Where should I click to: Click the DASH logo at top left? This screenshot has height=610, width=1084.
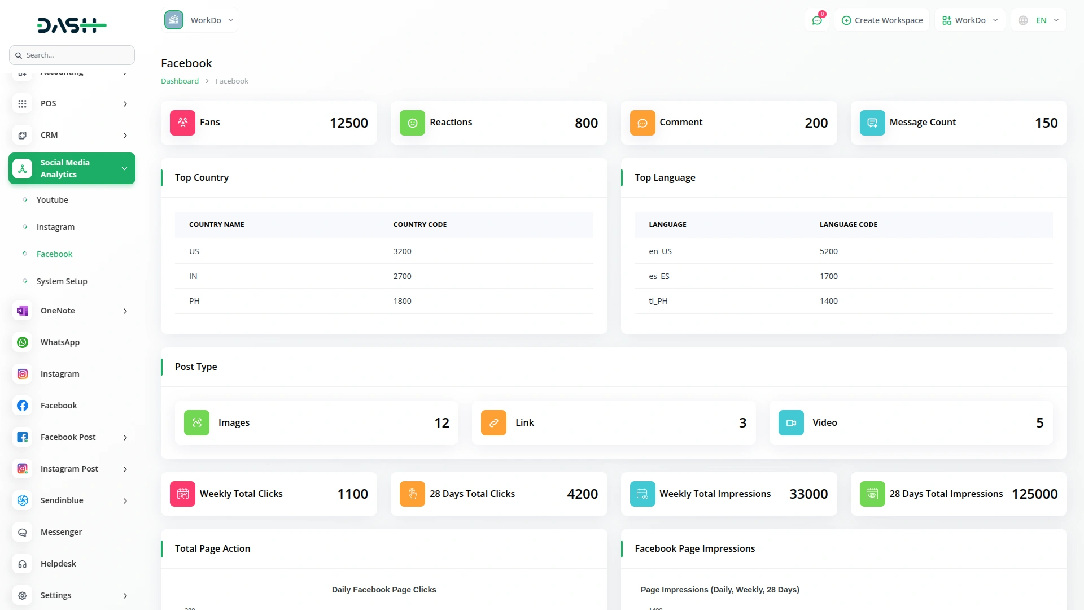(72, 25)
